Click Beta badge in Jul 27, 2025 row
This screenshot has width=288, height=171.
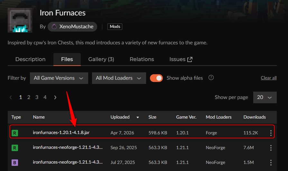point(15,163)
